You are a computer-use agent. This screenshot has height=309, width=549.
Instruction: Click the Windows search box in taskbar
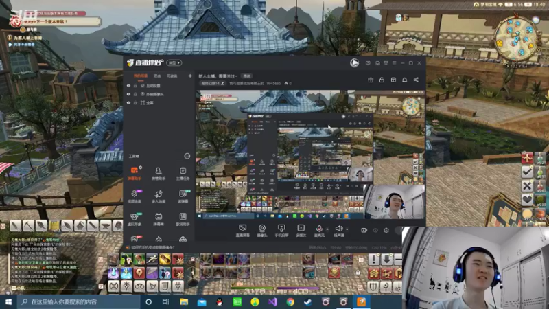78,301
